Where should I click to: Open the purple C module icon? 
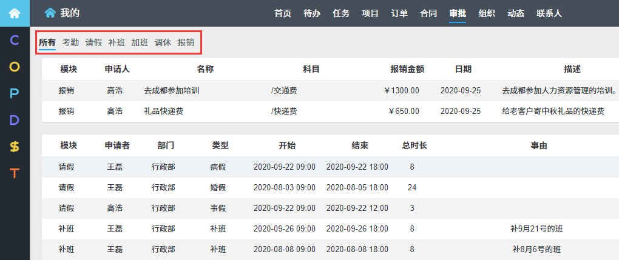point(15,41)
